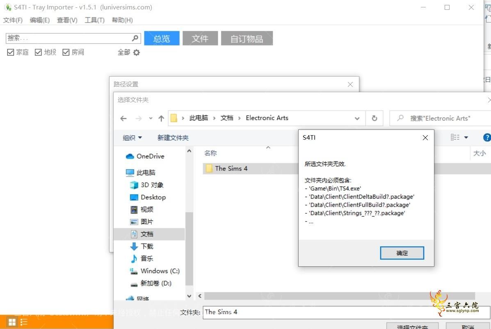Screen dimensions: 491x329
Task: Expand breadcrumb chevron after 文档
Action: click(x=239, y=118)
